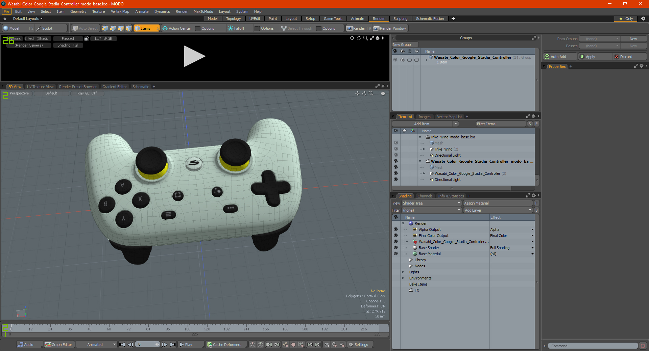Click the Assign Material button
The height and width of the screenshot is (351, 649).
click(x=498, y=203)
